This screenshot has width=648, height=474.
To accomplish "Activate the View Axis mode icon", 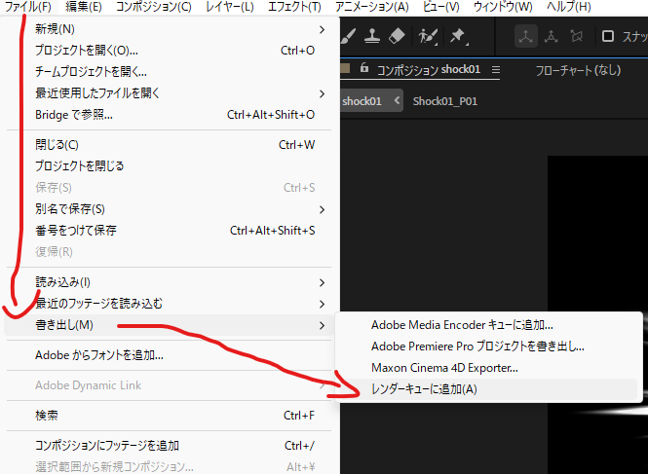I will coord(576,37).
